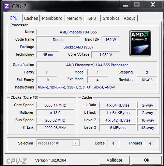Click the Core Voltage value 1.032 V
The height and width of the screenshot is (166, 164).
coord(106,55)
